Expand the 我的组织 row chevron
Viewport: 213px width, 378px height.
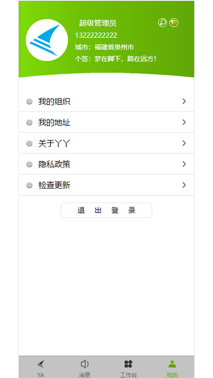[x=184, y=101]
